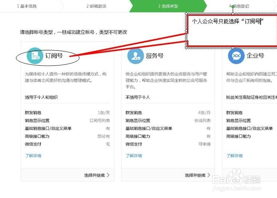This screenshot has width=277, height=198.
Task: Open 了解详情 link for 订阅号
Action: pos(33,156)
